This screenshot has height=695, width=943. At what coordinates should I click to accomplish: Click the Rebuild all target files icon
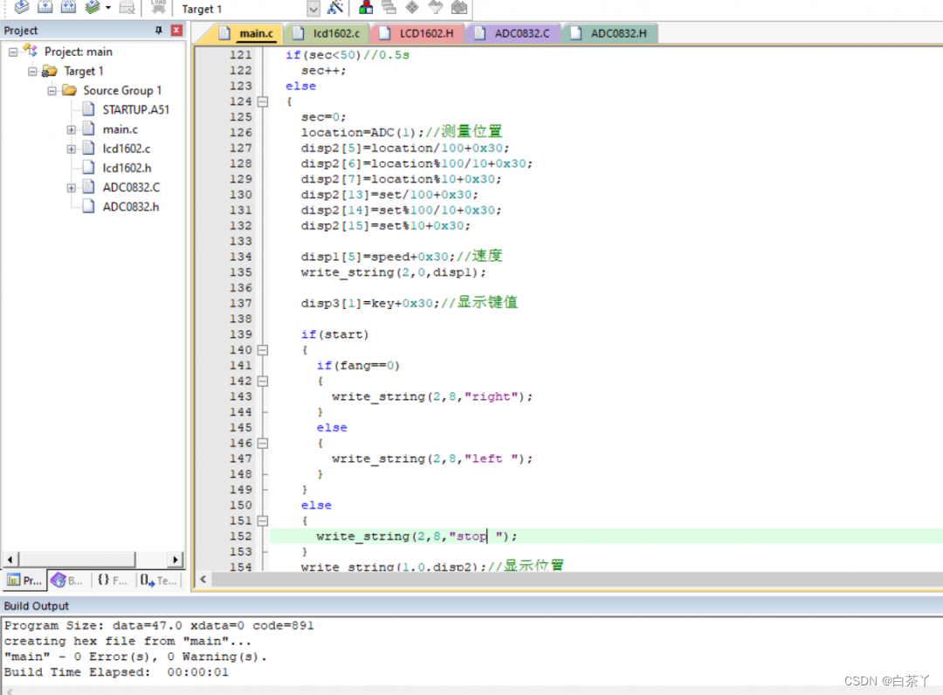point(68,8)
